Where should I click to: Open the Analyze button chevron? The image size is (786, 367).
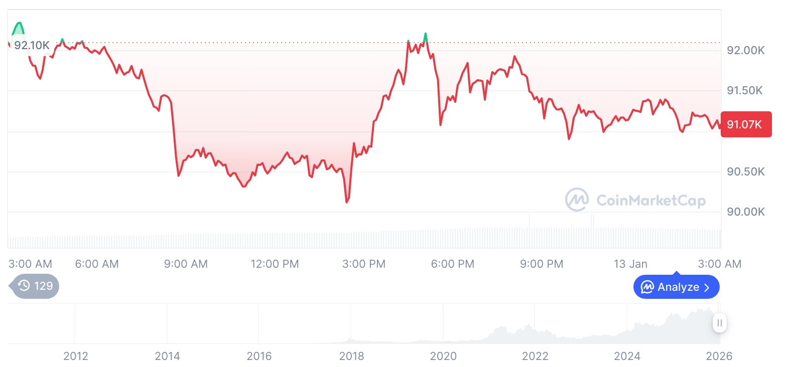707,287
